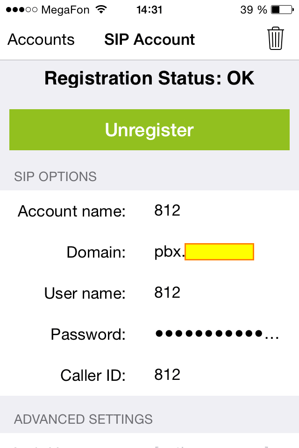Tap the SIP OPTIONS section header
Screen dimensions: 299x448
(55, 176)
